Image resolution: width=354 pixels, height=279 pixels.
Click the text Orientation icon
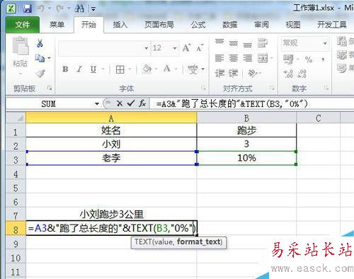click(x=253, y=74)
